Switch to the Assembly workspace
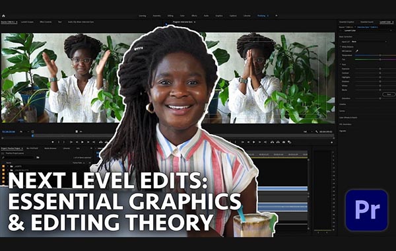Viewport: 396px width, 251px height. point(157,16)
